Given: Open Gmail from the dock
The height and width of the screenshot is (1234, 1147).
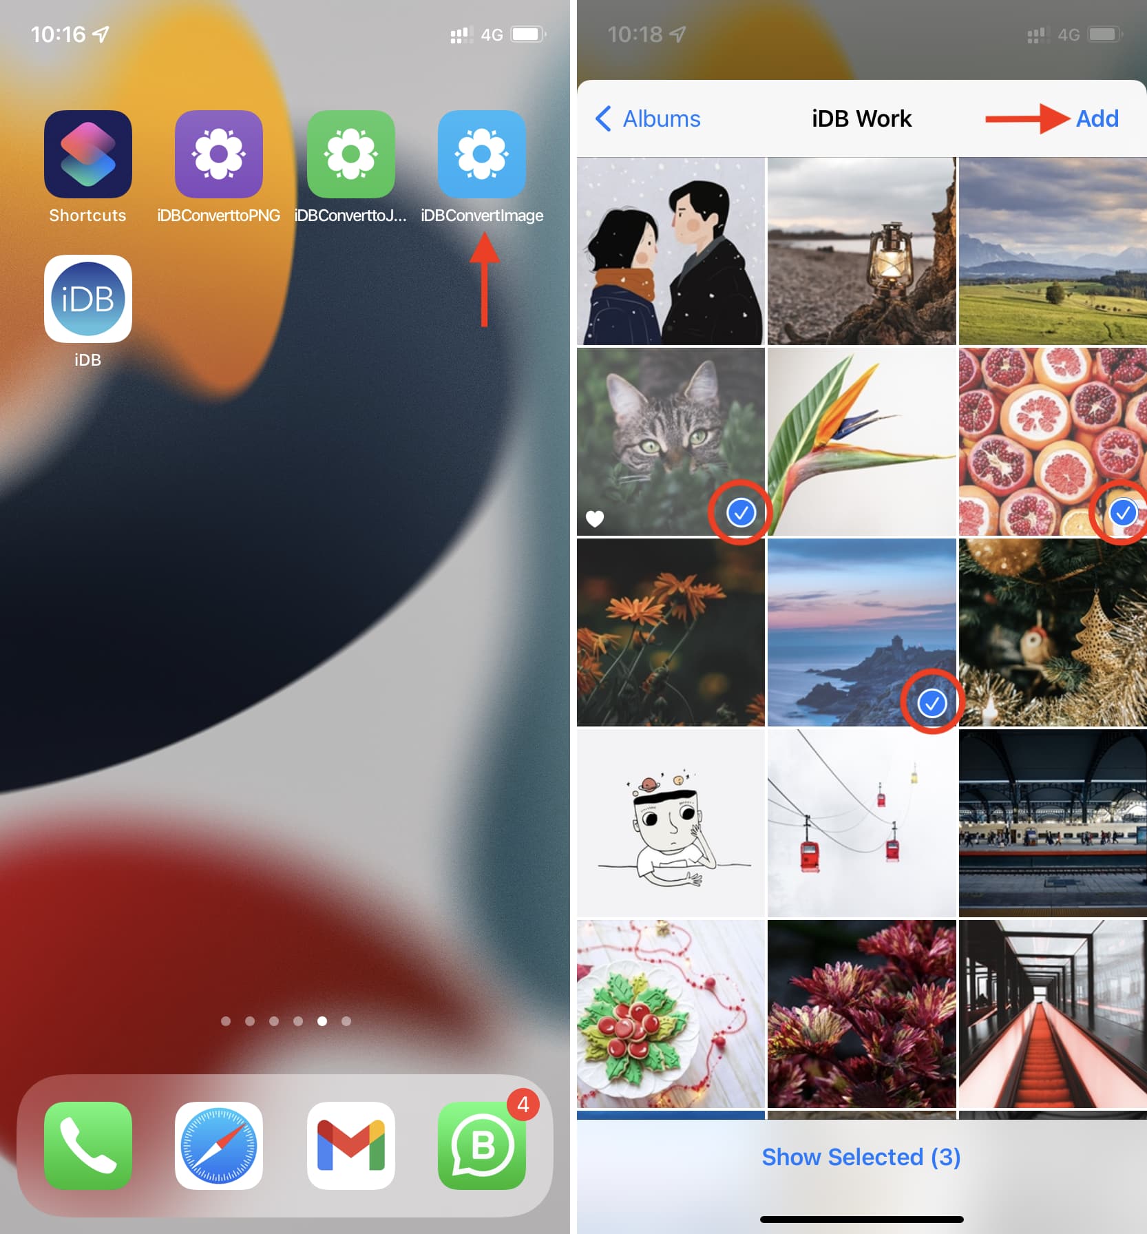Looking at the screenshot, I should coord(350,1146).
